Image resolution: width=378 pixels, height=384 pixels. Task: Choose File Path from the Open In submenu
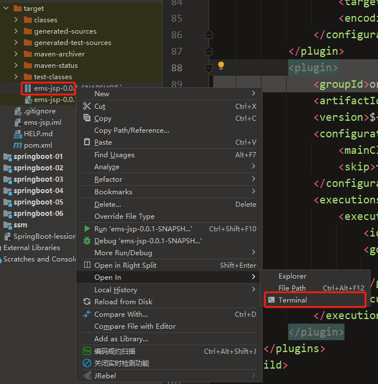(x=315, y=288)
